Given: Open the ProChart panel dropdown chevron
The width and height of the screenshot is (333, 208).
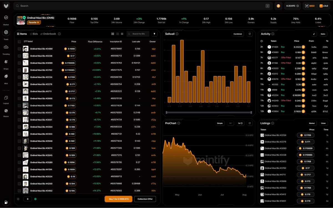Looking at the screenshot, I should pyautogui.click(x=179, y=123).
